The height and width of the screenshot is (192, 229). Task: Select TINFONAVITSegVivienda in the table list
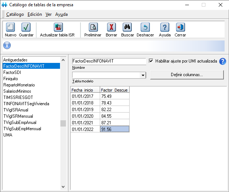(31, 104)
